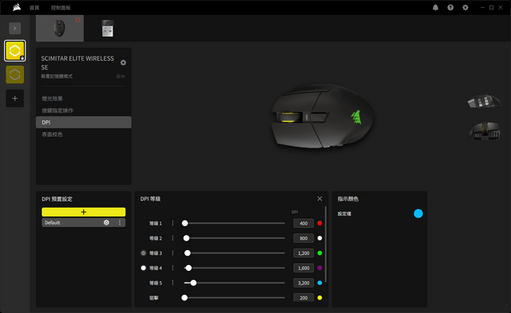Click the level 1 DPI value field 400
Image resolution: width=511 pixels, height=313 pixels.
click(303, 223)
